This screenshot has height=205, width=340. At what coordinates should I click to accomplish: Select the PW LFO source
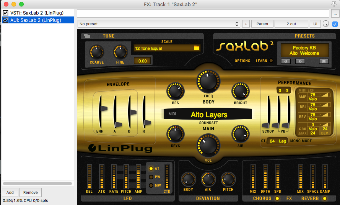151,177
